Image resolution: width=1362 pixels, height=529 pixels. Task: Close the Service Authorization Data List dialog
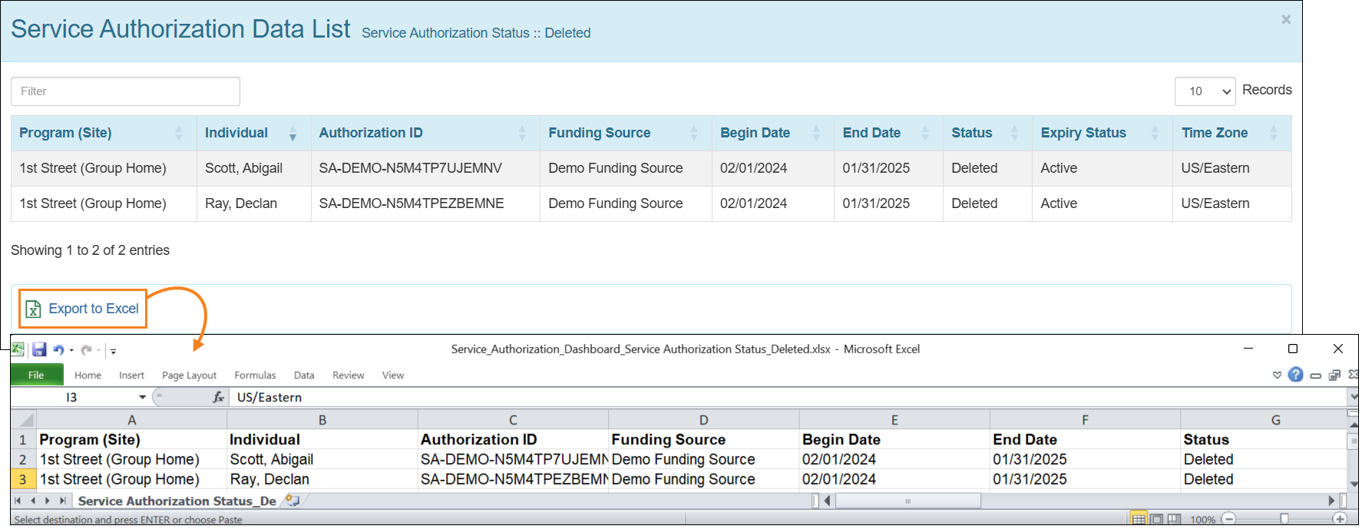(1285, 20)
